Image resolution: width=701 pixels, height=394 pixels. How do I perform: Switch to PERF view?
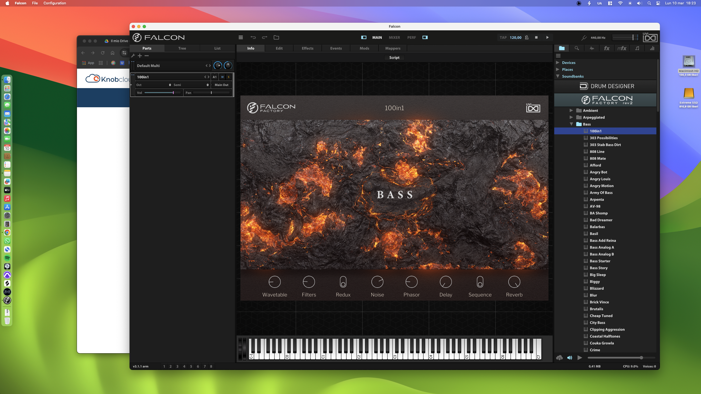click(412, 37)
